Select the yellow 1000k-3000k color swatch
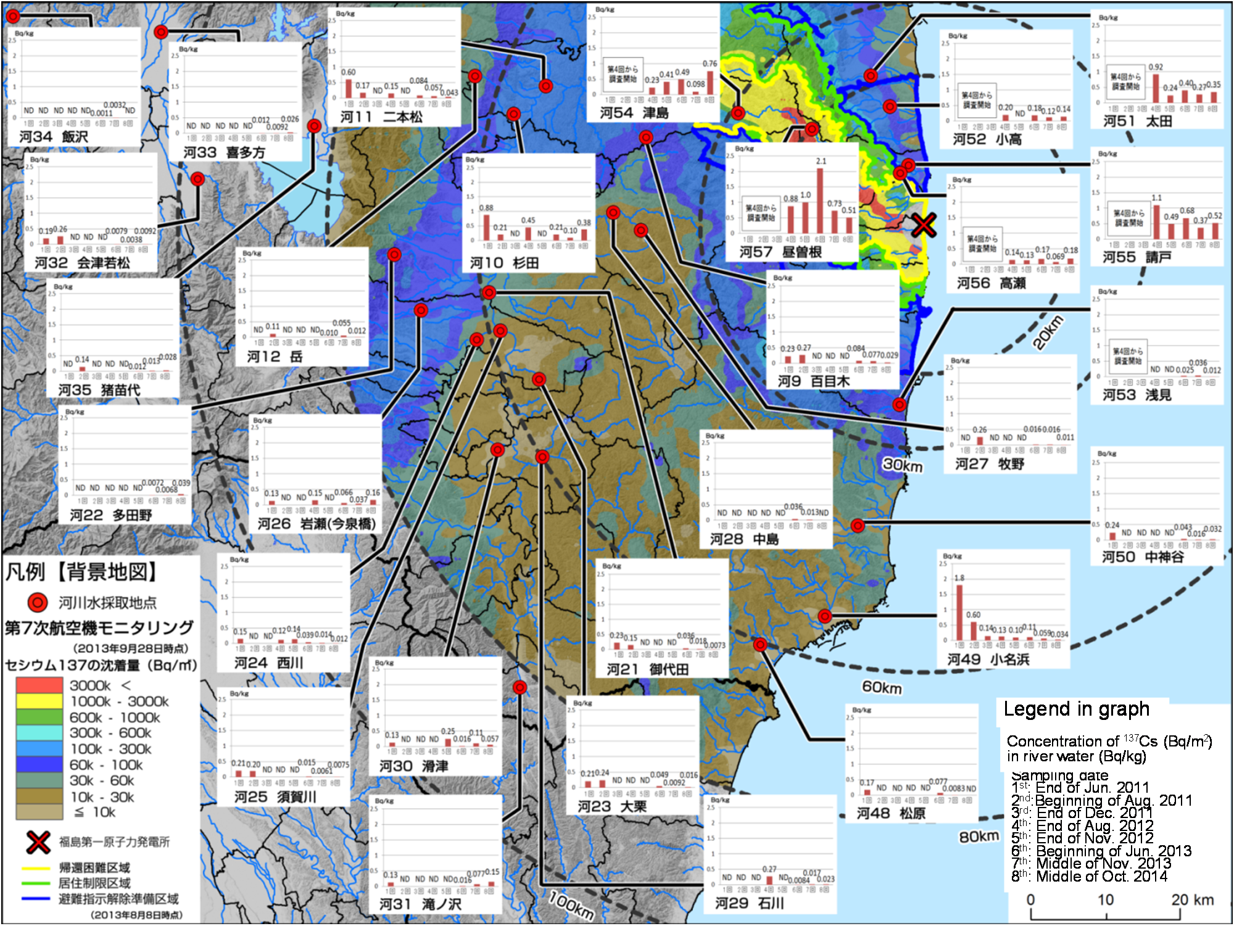The height and width of the screenshot is (926, 1234). pyautogui.click(x=39, y=701)
